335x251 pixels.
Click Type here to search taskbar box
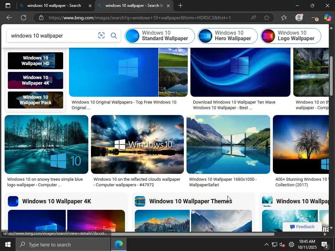point(63,244)
